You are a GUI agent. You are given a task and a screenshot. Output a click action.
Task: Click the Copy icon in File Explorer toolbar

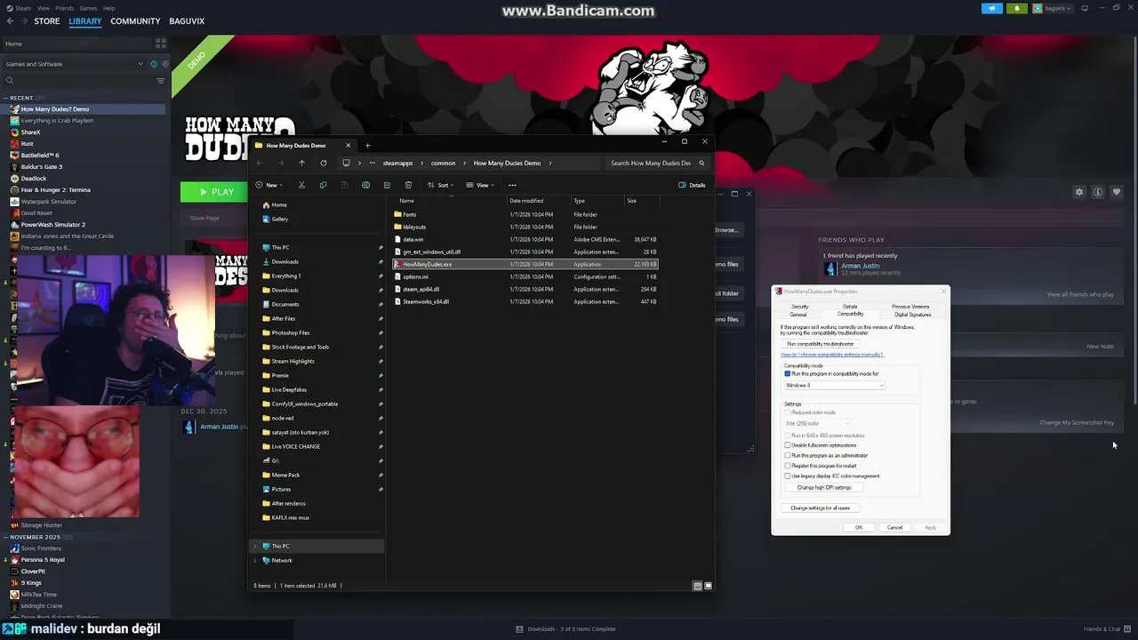coord(323,185)
